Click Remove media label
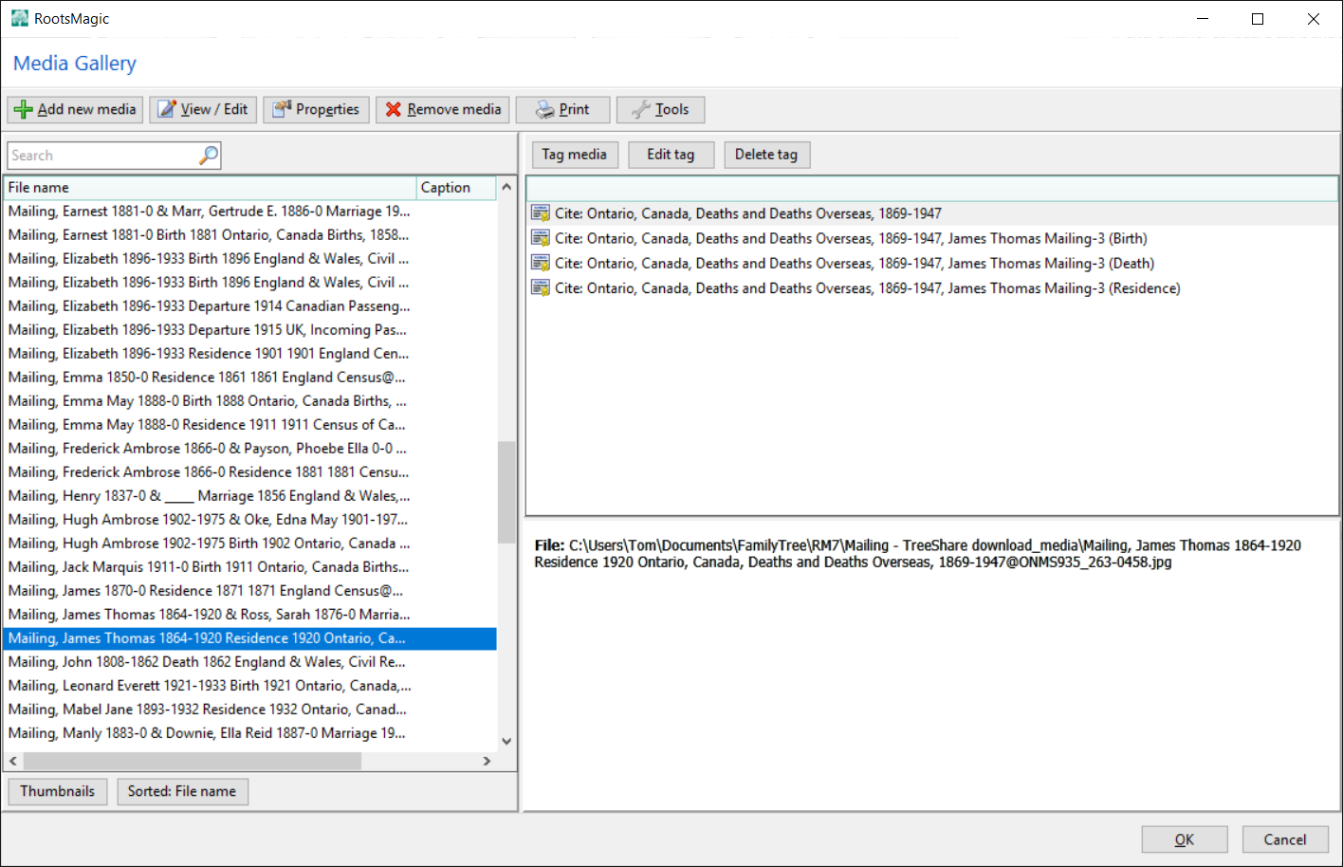This screenshot has height=867, width=1343. [454, 109]
